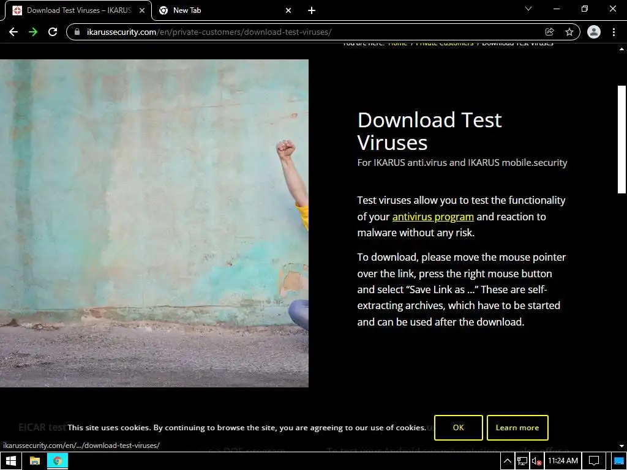Open the Windows Start menu
This screenshot has height=470, width=627.
pos(11,461)
